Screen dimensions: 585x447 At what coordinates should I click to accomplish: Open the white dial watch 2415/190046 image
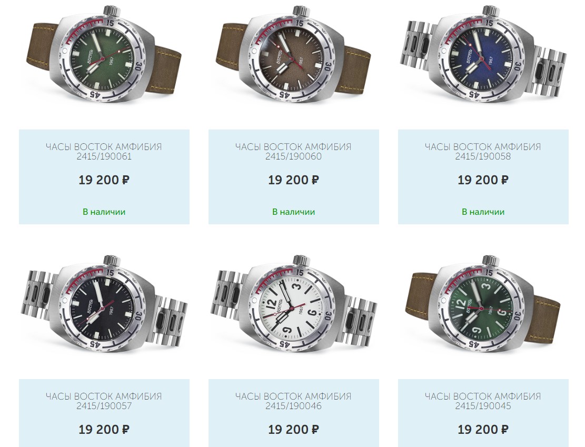coord(293,304)
